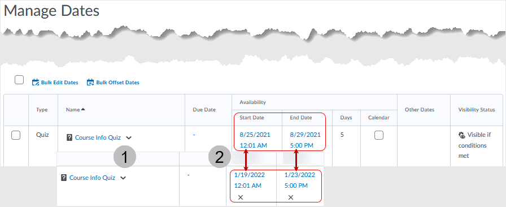This screenshot has height=207, width=506.
Task: Click the Bulk Offset Dates calendar icon
Action: coord(90,82)
